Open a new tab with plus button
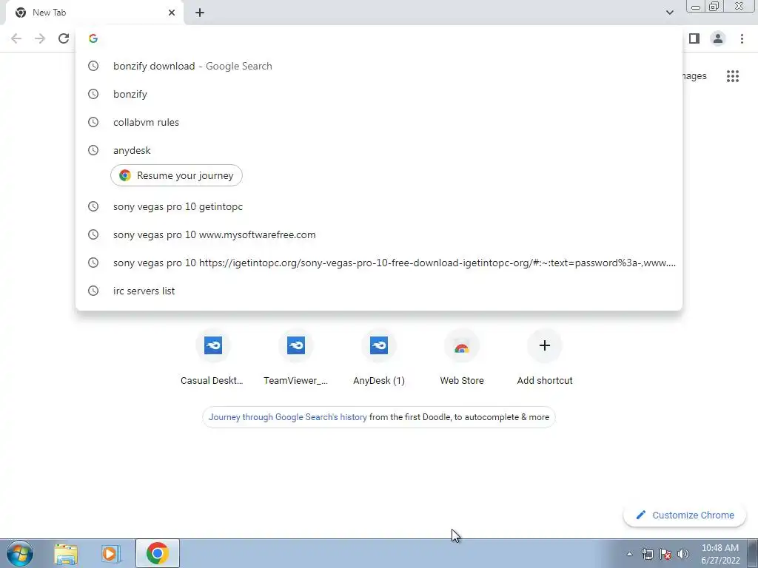758x568 pixels. tap(200, 13)
